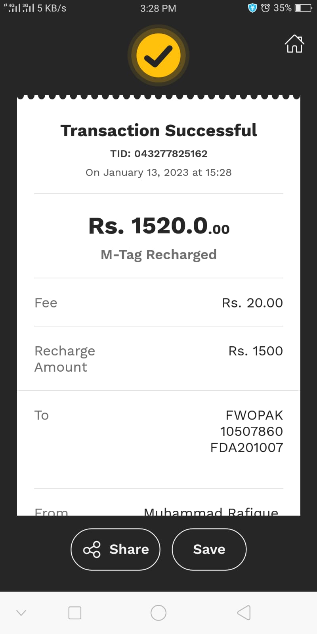Tap the home icon

pyautogui.click(x=294, y=44)
